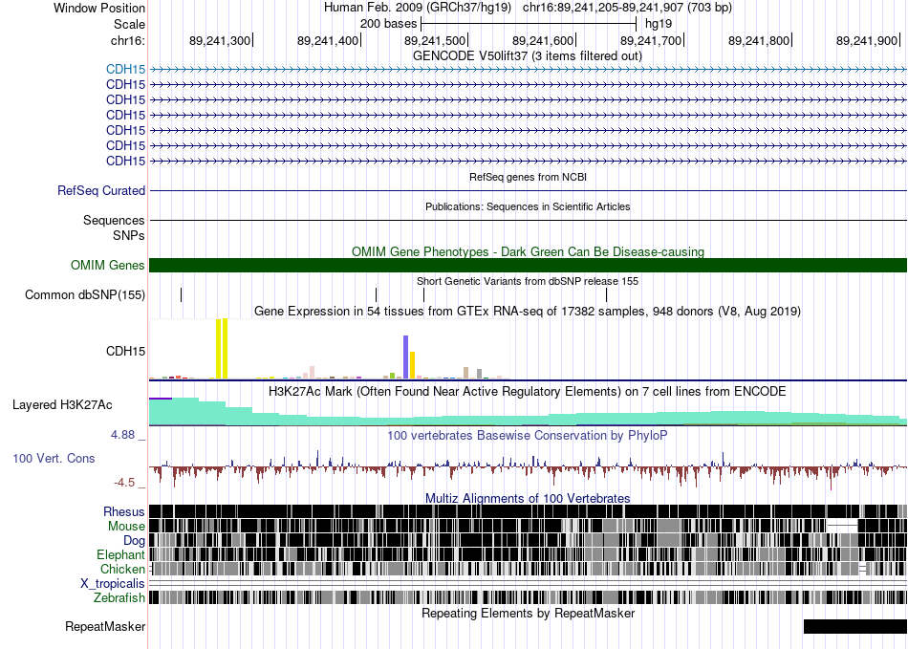Click the OMIM Genes label

coord(108,265)
